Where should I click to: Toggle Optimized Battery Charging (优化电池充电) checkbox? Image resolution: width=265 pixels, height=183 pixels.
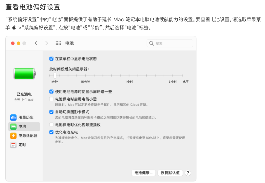pyautogui.click(x=51, y=132)
